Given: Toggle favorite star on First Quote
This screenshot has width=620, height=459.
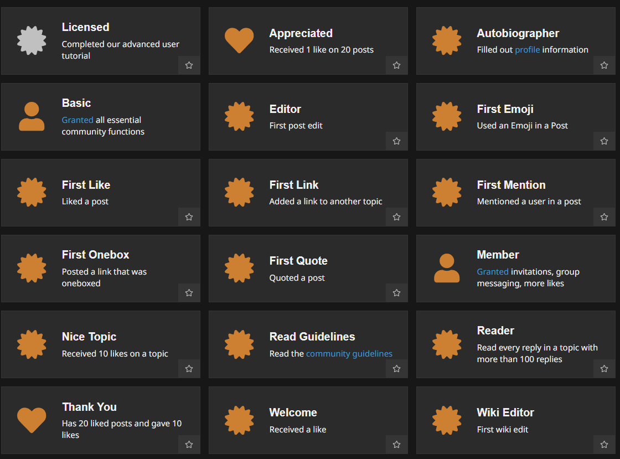Looking at the screenshot, I should click(x=396, y=293).
